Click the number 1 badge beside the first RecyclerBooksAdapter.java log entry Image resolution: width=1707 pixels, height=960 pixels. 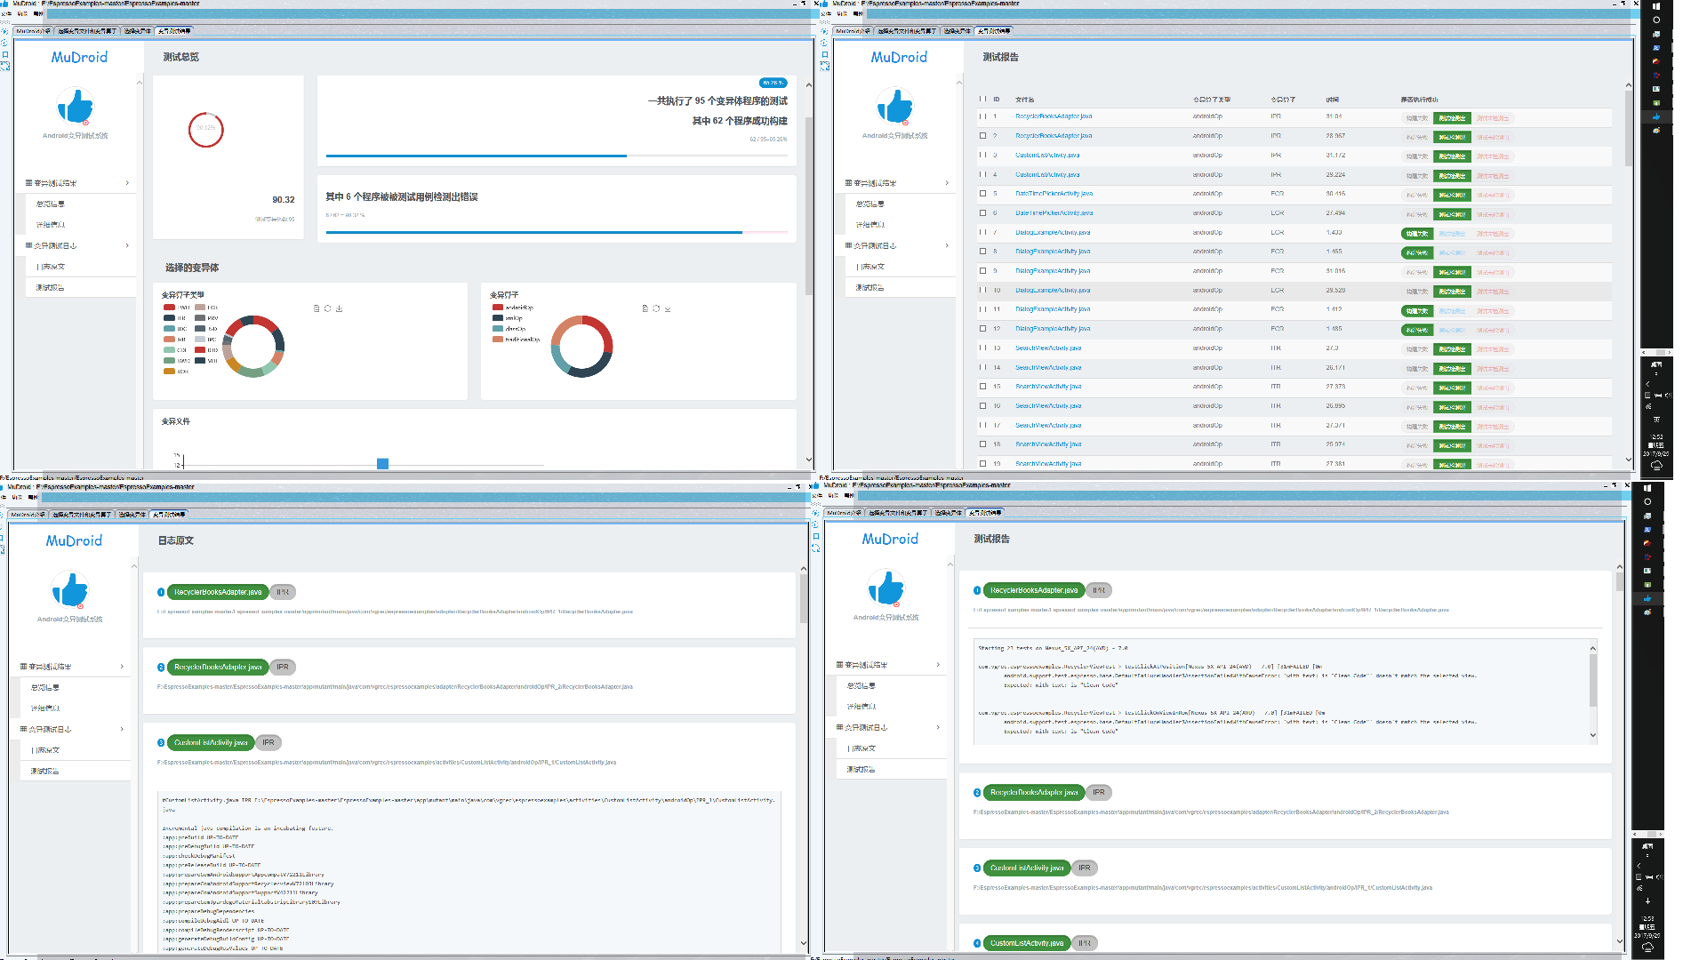161,592
